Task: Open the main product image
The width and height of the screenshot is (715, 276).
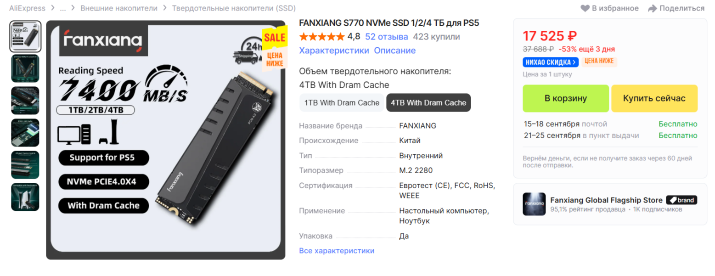Action: pos(166,140)
